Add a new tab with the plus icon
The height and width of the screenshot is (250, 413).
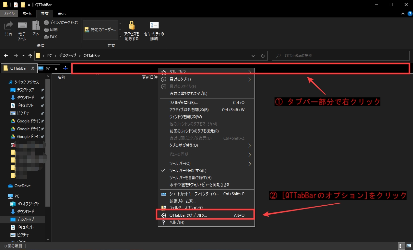point(65,68)
